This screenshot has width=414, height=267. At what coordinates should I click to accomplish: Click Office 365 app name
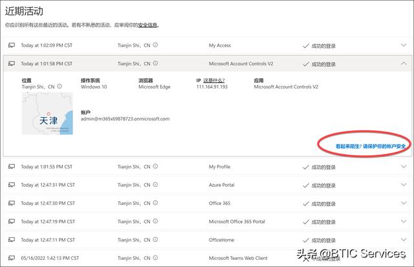220,203
